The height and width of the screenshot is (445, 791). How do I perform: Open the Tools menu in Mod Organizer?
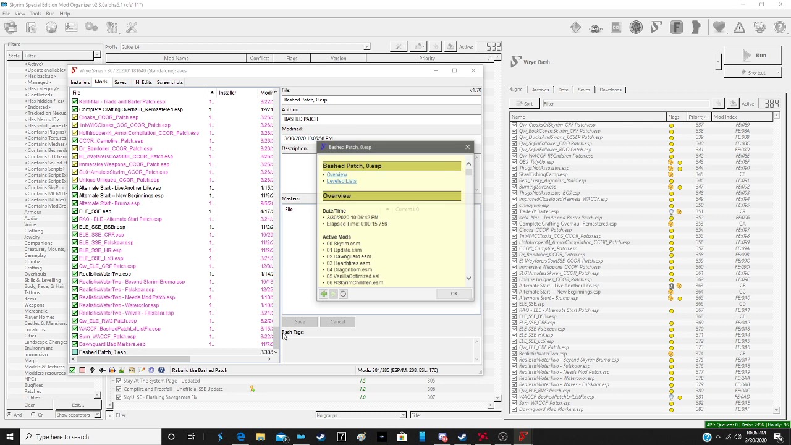coord(35,14)
